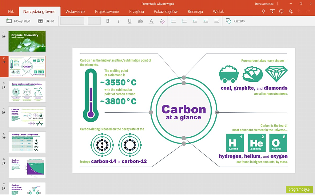The height and width of the screenshot is (195, 315).
Task: Click the lightbulb Tell Me icon
Action: tap(263, 11)
